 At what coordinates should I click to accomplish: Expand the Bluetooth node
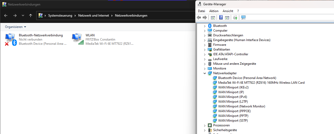205,26
